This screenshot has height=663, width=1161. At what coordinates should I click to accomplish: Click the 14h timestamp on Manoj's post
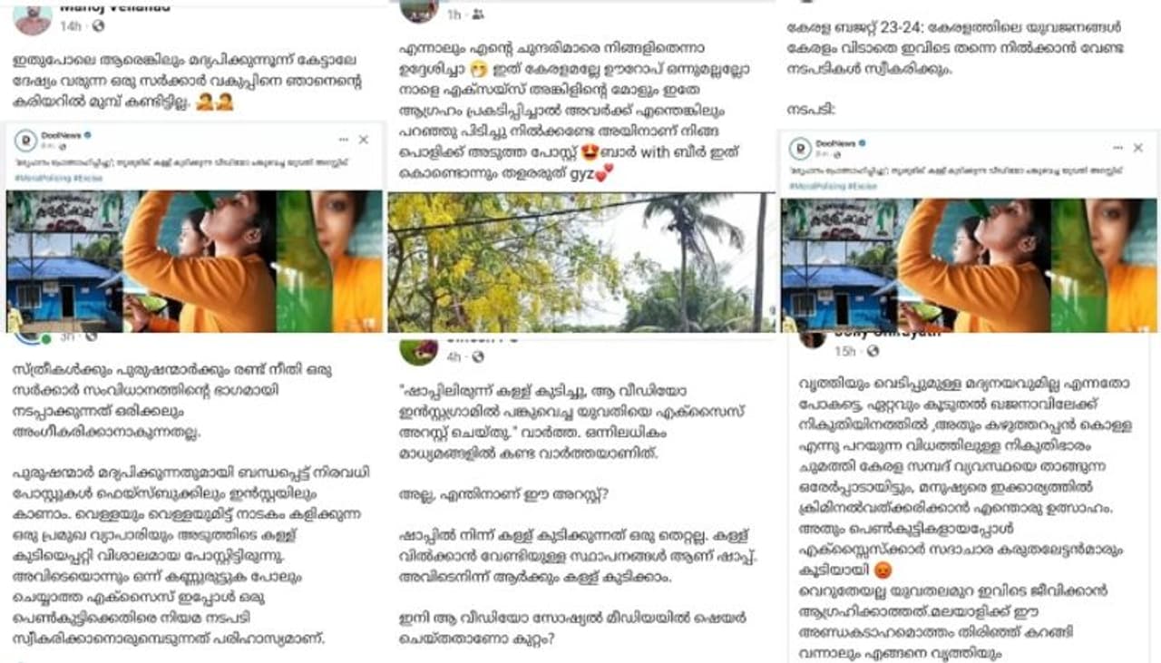(71, 26)
